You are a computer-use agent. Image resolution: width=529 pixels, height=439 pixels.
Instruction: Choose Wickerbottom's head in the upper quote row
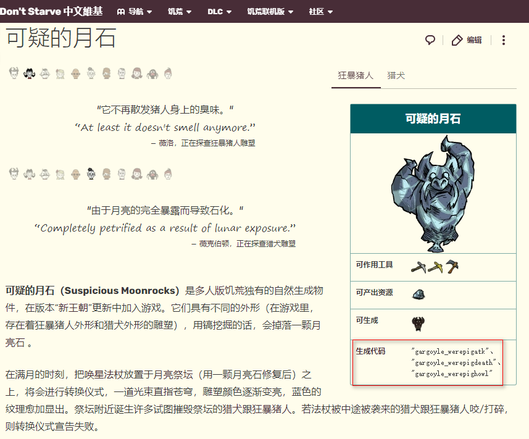click(91, 73)
